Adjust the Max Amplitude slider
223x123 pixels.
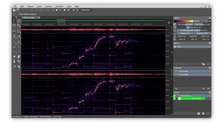(202, 24)
